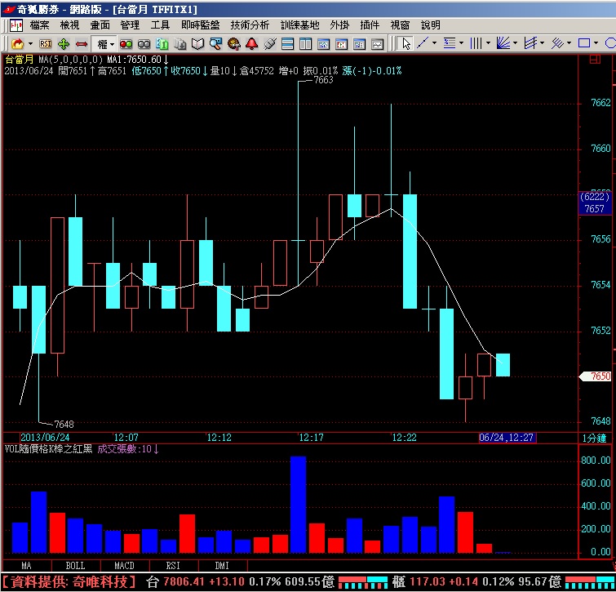Open the 即時監盤 menu
616x592 pixels.
pos(201,25)
